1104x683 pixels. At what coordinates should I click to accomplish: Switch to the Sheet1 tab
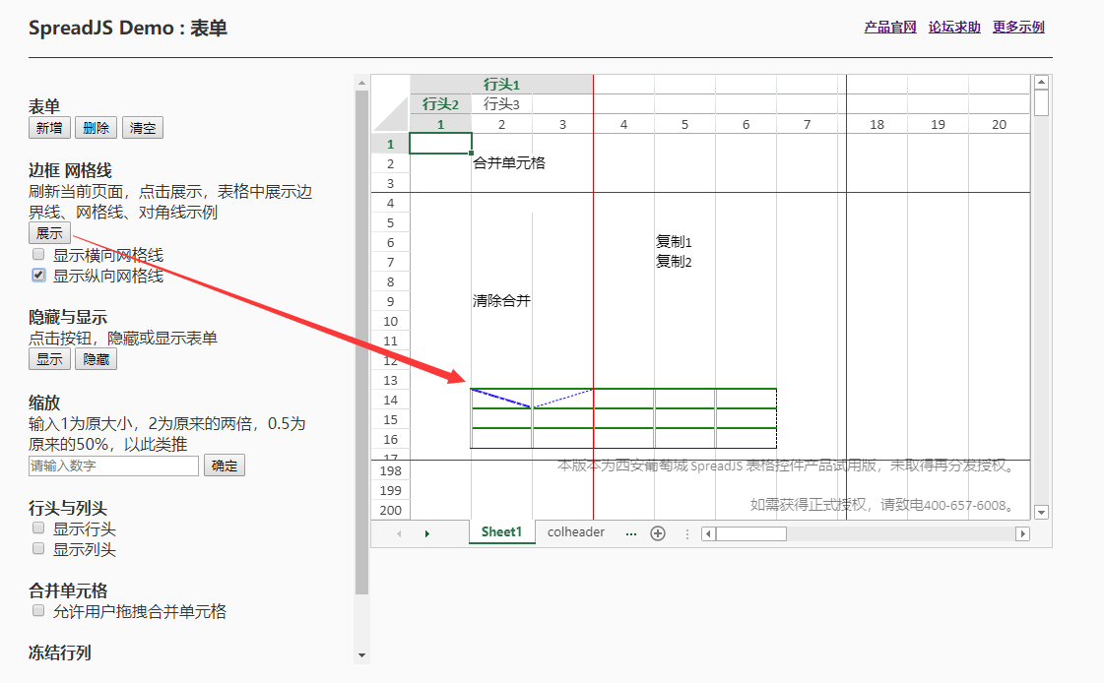click(x=502, y=532)
